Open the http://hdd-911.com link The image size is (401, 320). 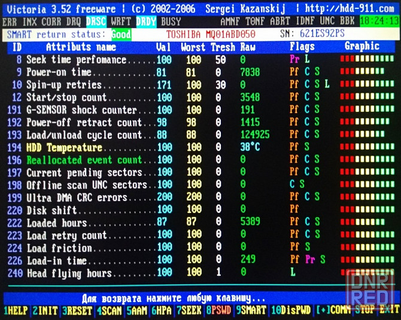pos(351,8)
